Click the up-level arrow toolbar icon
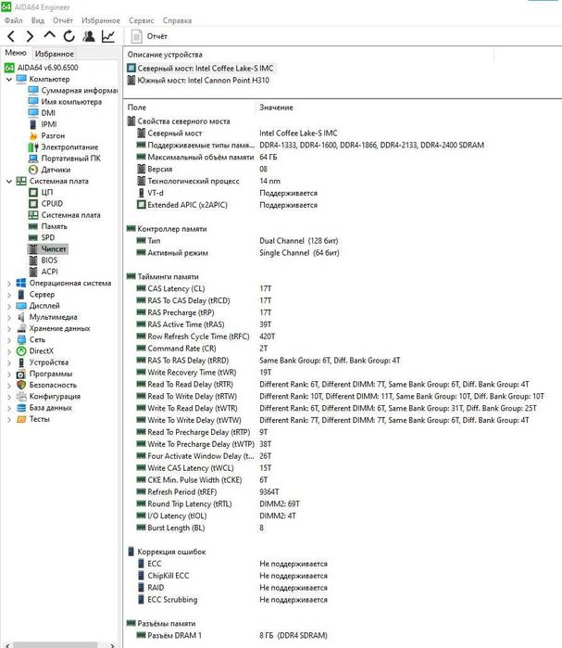This screenshot has width=562, height=648. coord(49,35)
